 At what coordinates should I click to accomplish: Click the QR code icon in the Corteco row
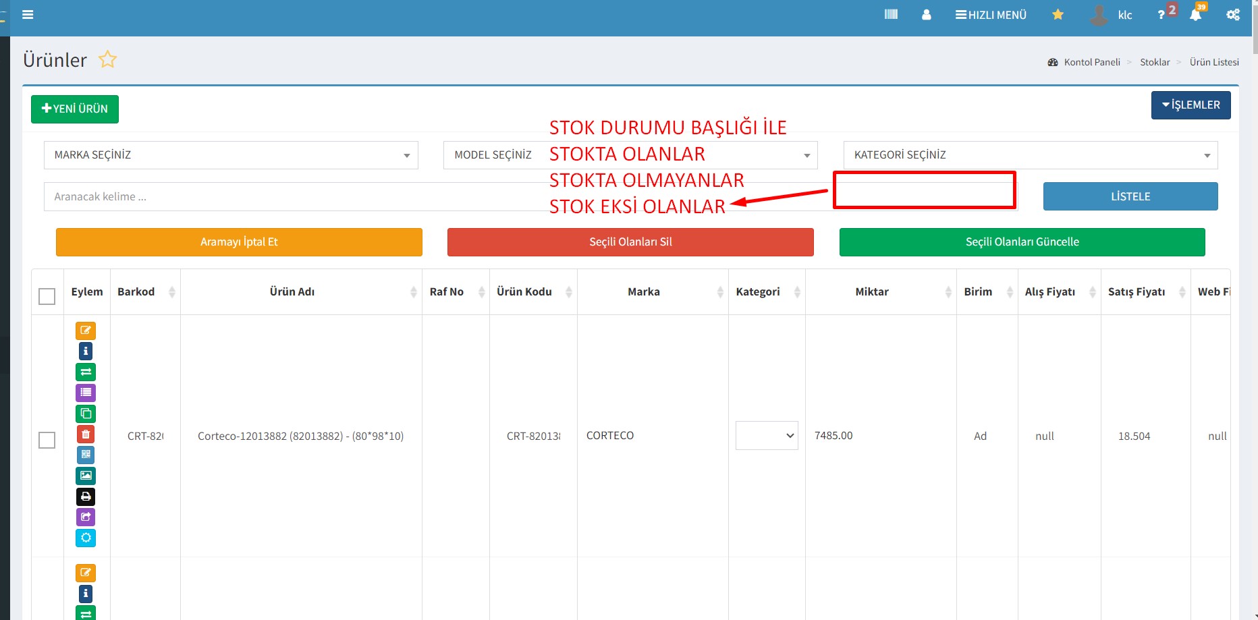[86, 455]
